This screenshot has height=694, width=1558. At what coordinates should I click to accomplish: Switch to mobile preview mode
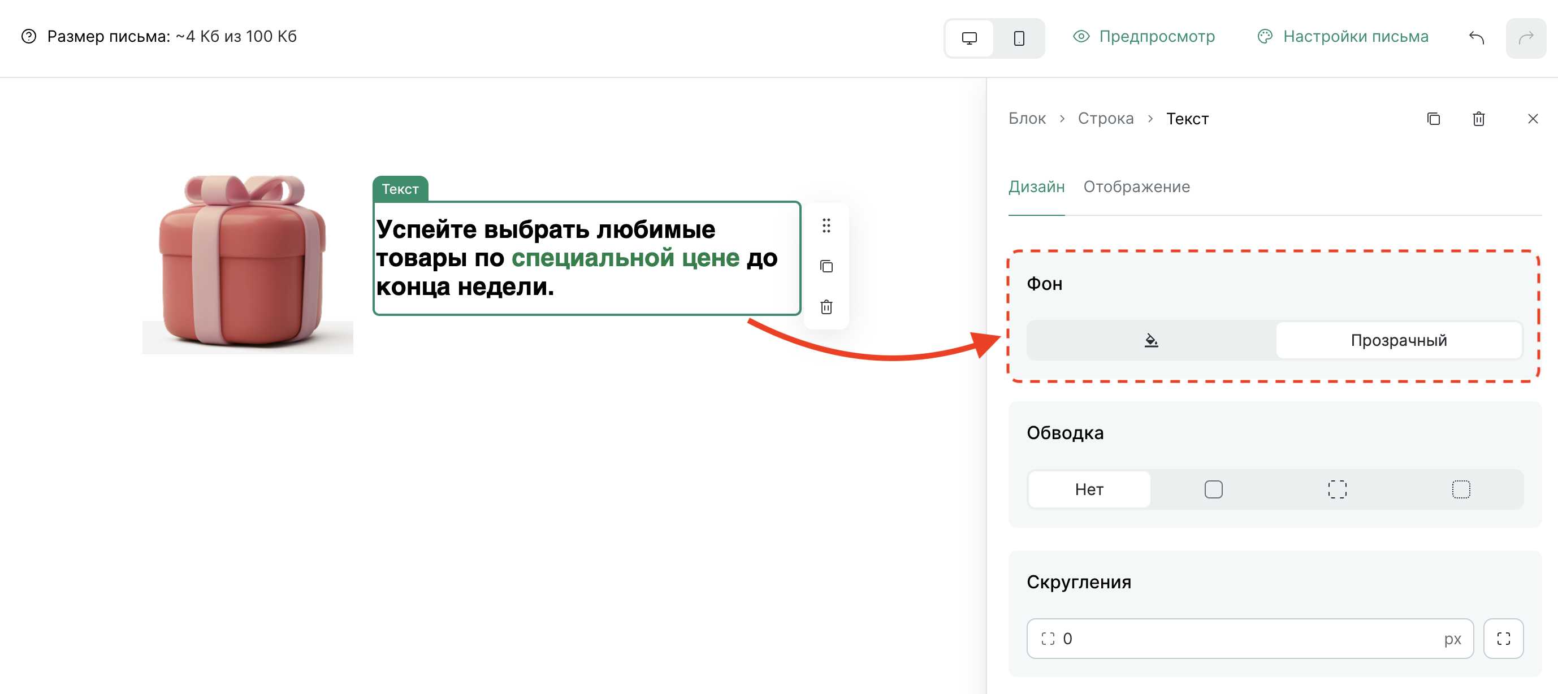click(x=1019, y=38)
